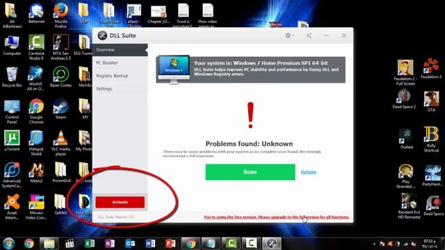Switch to PC Booster in sidebar
Viewport: 445px width, 250px height.
(120, 62)
